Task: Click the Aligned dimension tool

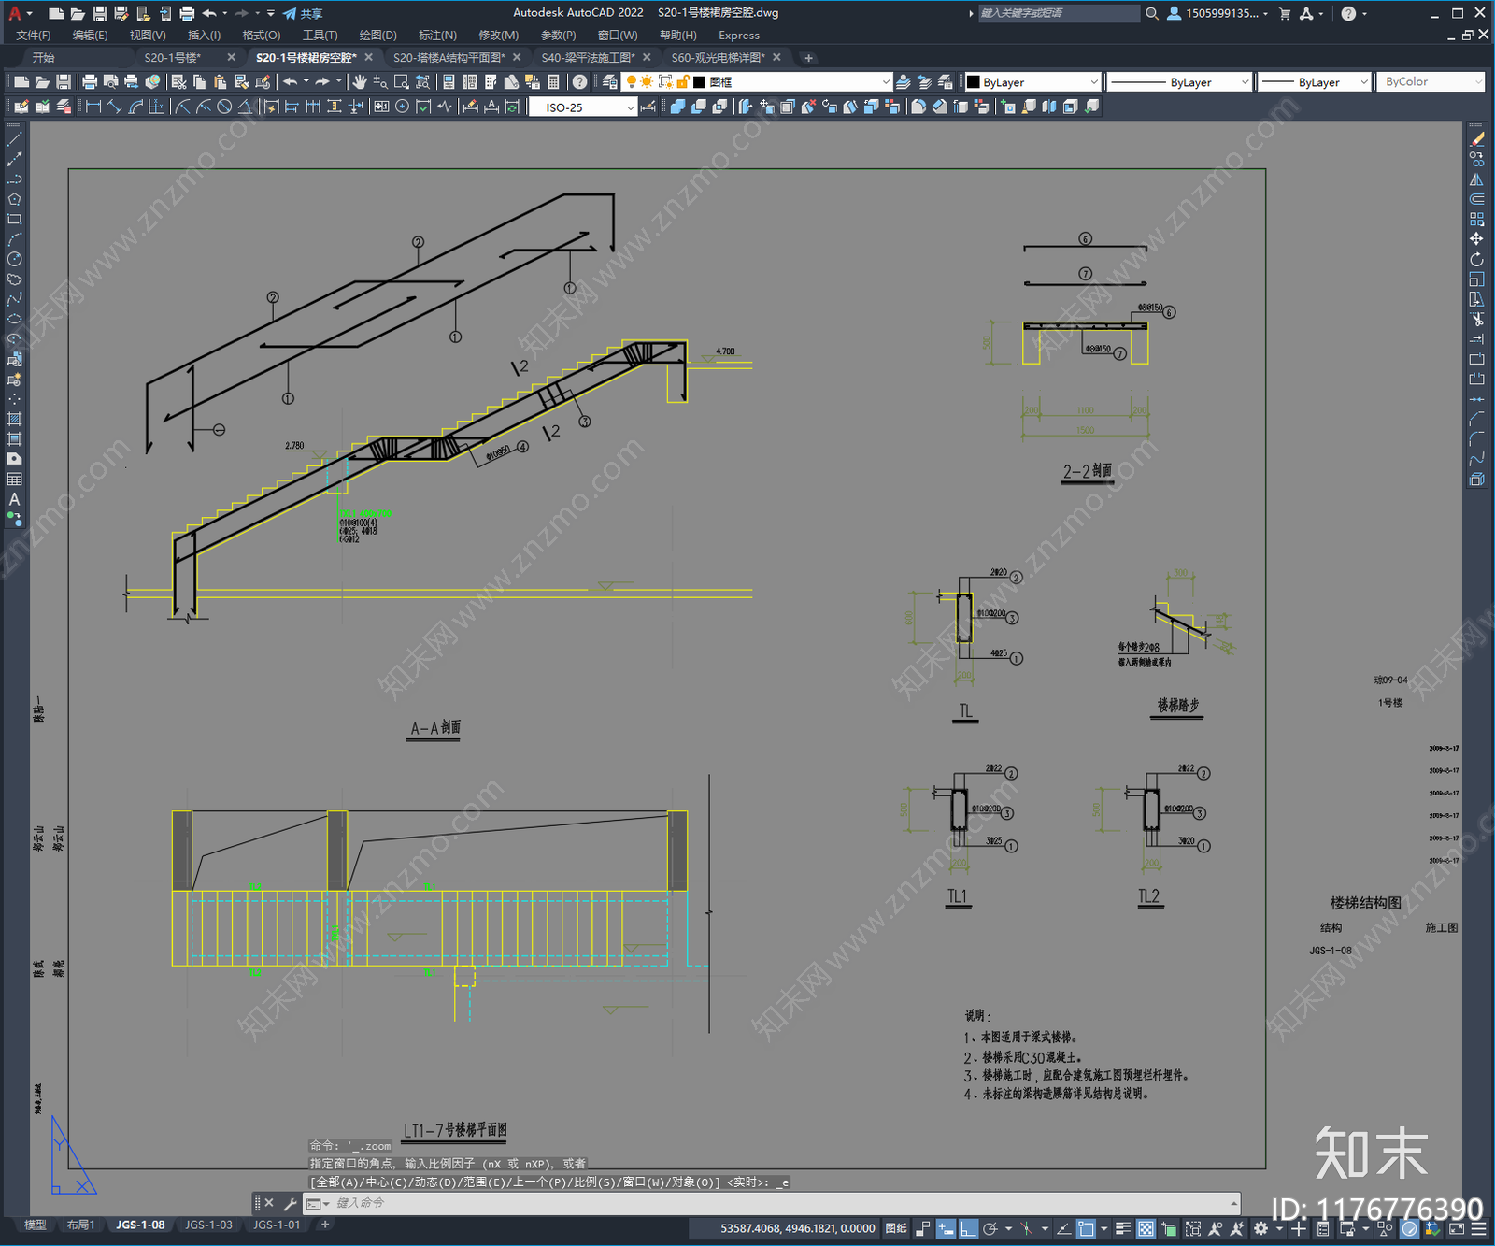Action: coord(114,107)
